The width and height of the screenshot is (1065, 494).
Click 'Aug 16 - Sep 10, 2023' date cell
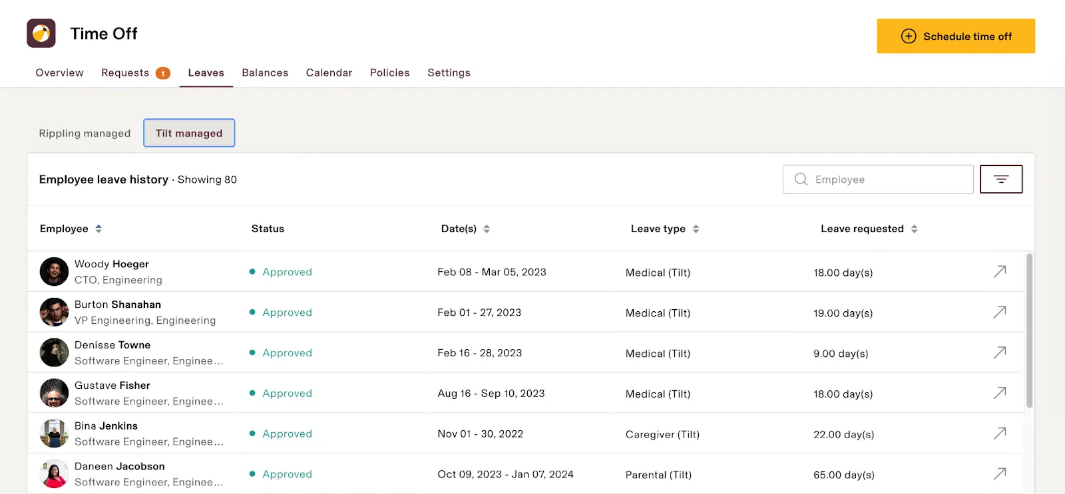[491, 394]
